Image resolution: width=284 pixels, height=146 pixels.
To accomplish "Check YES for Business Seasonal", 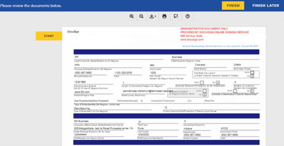I will 202,83.
